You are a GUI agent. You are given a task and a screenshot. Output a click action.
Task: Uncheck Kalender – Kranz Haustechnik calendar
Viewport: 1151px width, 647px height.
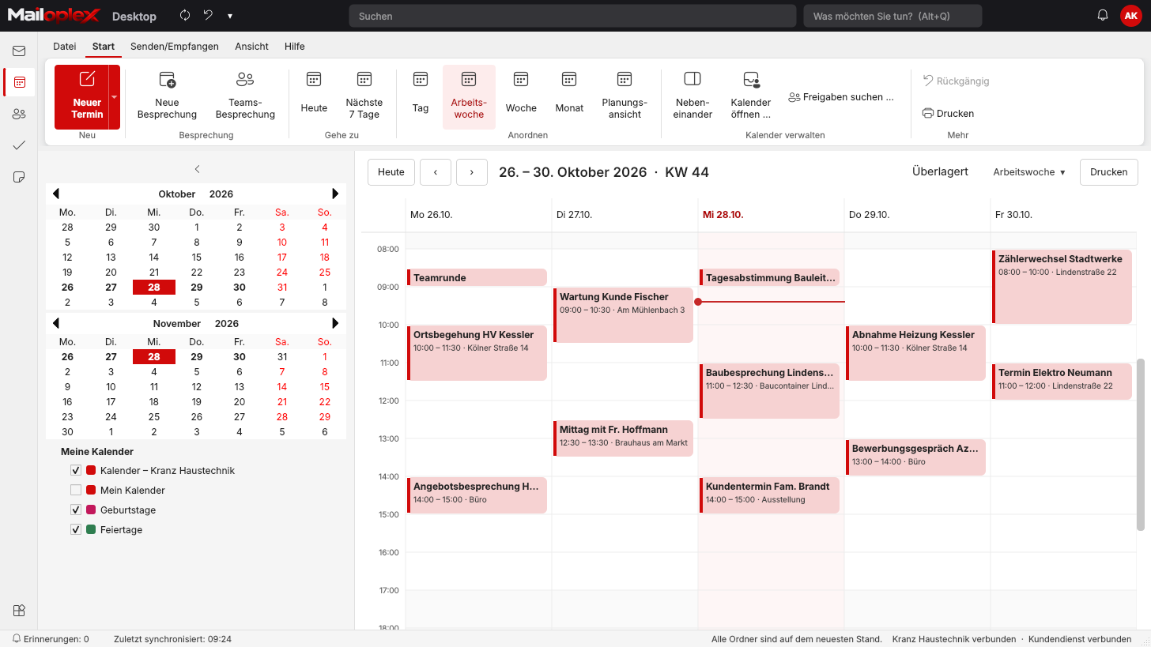tap(77, 471)
